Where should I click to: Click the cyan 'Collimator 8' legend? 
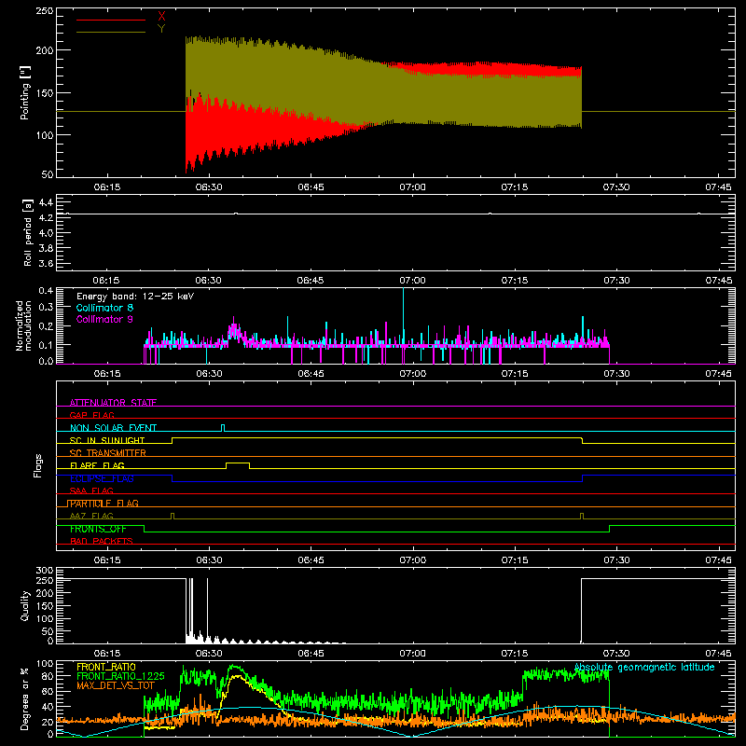tap(104, 308)
